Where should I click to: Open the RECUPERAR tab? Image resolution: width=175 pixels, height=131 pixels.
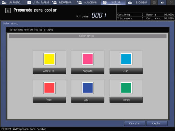coord(63,2)
